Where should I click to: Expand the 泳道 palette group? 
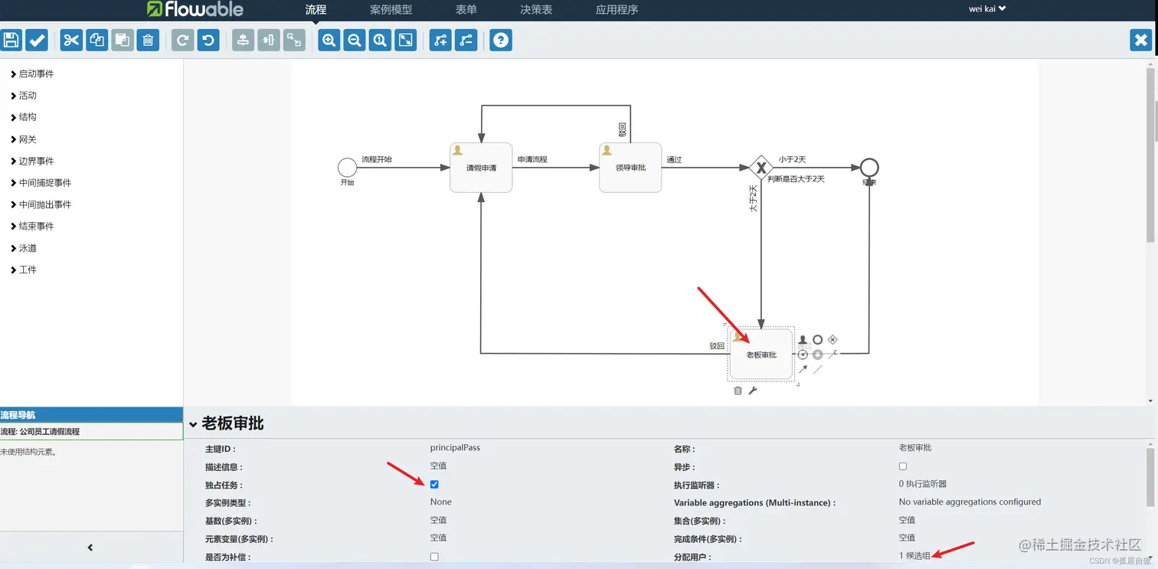pos(24,248)
